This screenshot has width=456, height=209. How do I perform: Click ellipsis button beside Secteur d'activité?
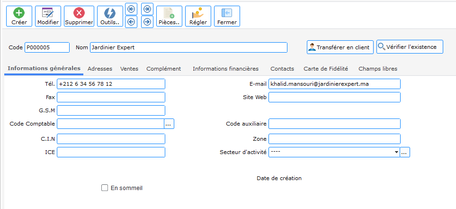point(405,152)
